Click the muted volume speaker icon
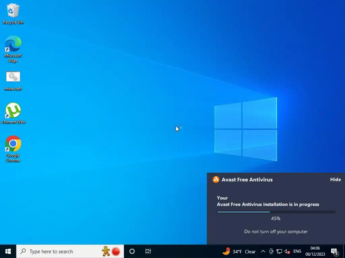 [287, 251]
